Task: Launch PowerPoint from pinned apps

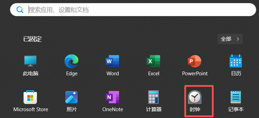Action: (195, 61)
